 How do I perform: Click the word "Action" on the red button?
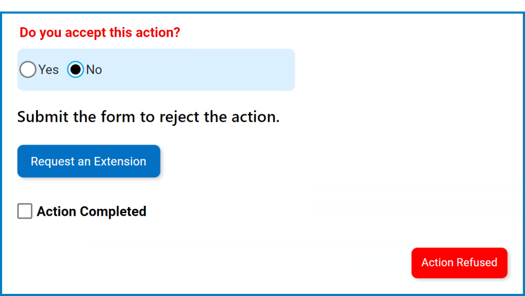coord(438,262)
